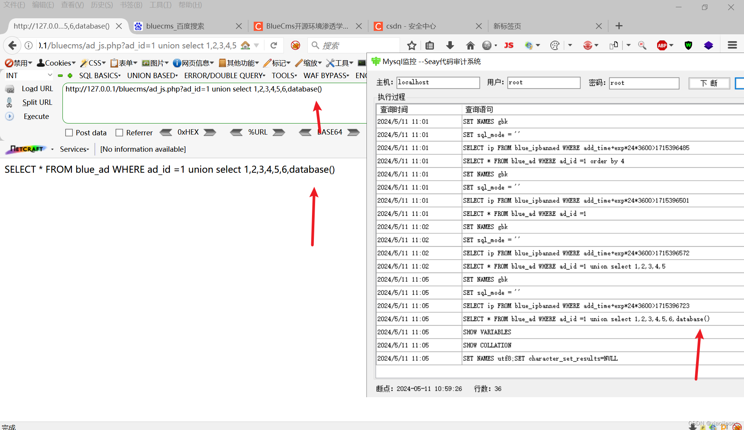Click the Split URL icon in HackBar

pyautogui.click(x=9, y=102)
